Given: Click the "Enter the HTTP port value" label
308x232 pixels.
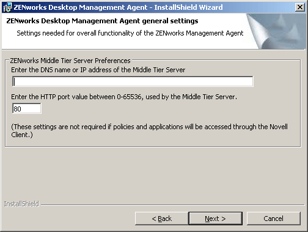Looking at the screenshot, I should (x=124, y=97).
